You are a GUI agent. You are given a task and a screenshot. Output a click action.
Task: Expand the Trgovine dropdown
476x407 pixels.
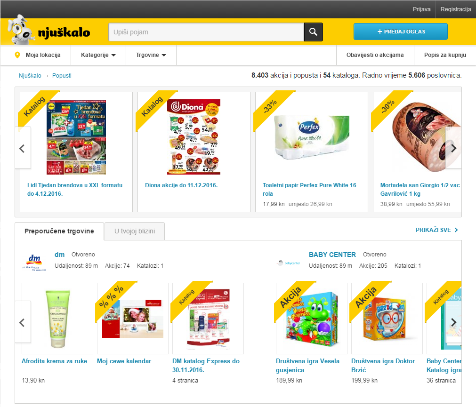(151, 55)
